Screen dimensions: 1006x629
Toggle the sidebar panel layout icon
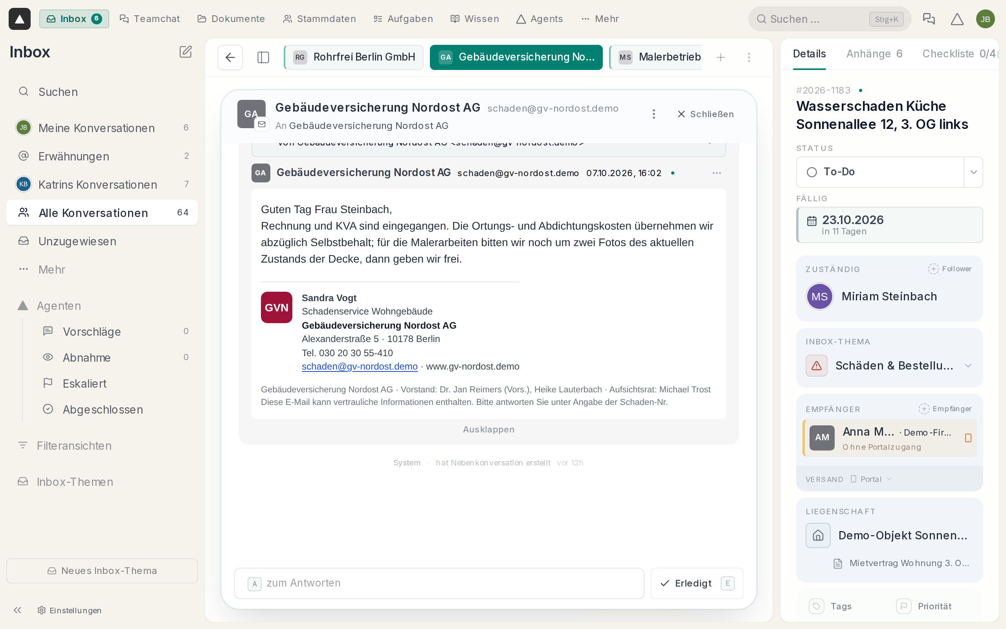click(x=263, y=57)
